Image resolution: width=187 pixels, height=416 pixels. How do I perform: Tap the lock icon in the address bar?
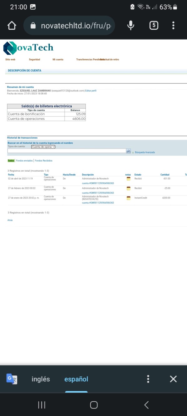tap(33, 26)
